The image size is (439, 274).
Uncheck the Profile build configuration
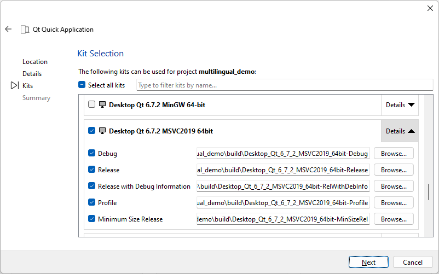(x=91, y=203)
